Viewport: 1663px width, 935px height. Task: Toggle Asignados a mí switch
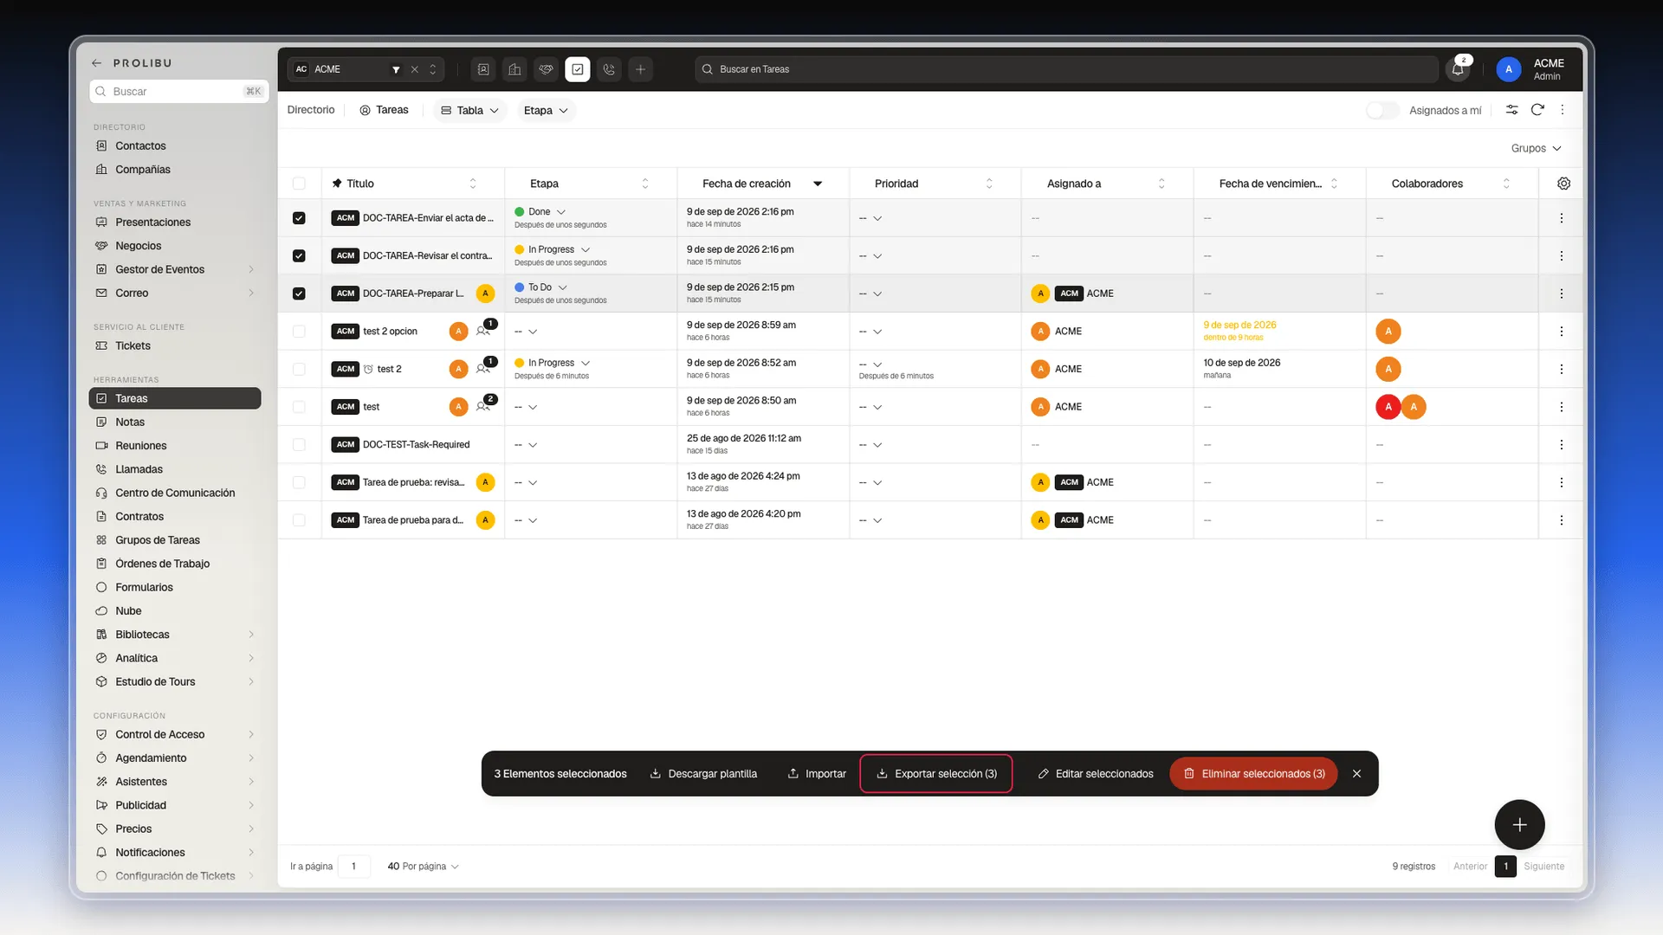tap(1382, 110)
